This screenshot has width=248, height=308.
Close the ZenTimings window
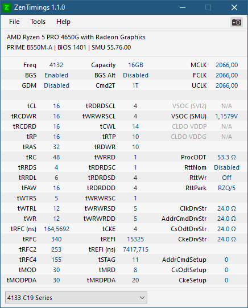tap(234, 7)
